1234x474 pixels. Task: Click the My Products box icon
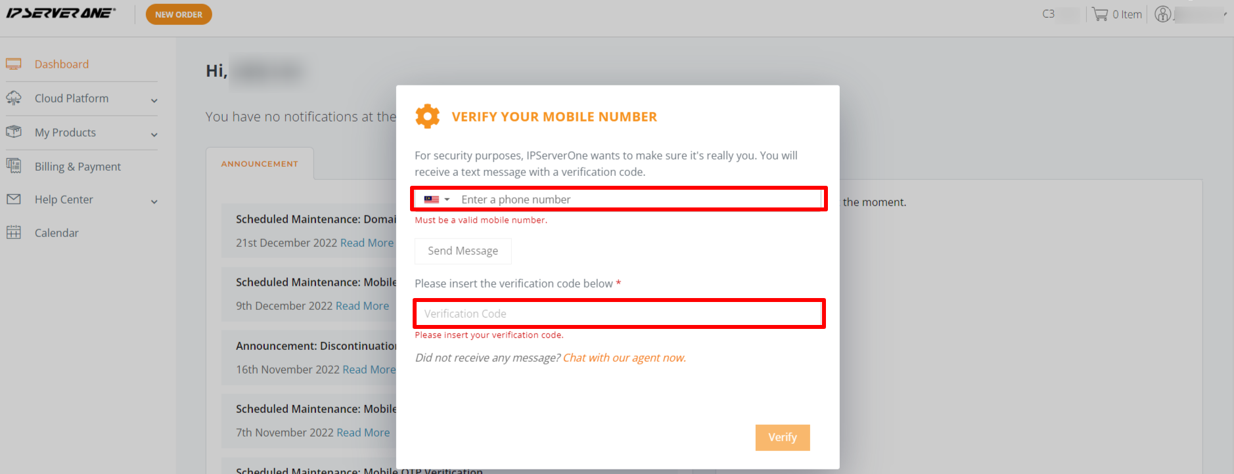[x=14, y=132]
